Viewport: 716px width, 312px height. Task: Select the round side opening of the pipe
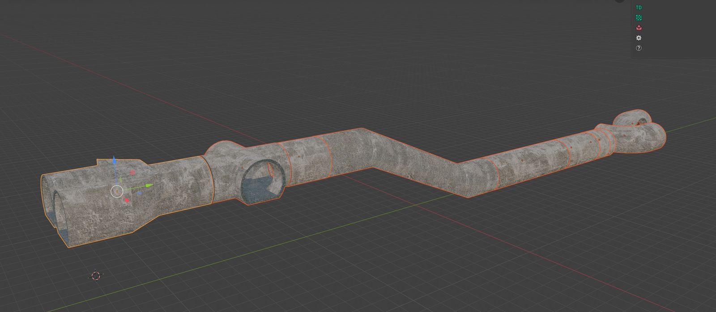click(264, 181)
